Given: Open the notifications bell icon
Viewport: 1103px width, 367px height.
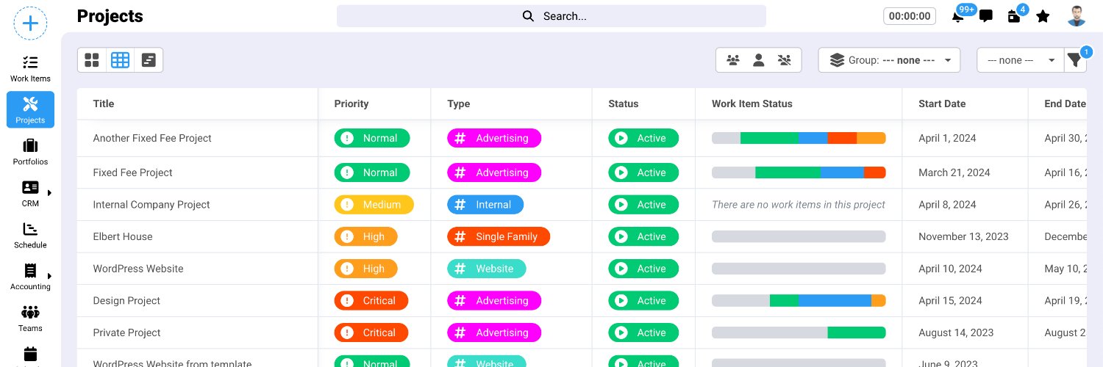Looking at the screenshot, I should 957,17.
